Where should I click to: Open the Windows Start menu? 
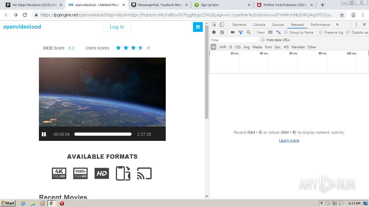tap(8, 203)
